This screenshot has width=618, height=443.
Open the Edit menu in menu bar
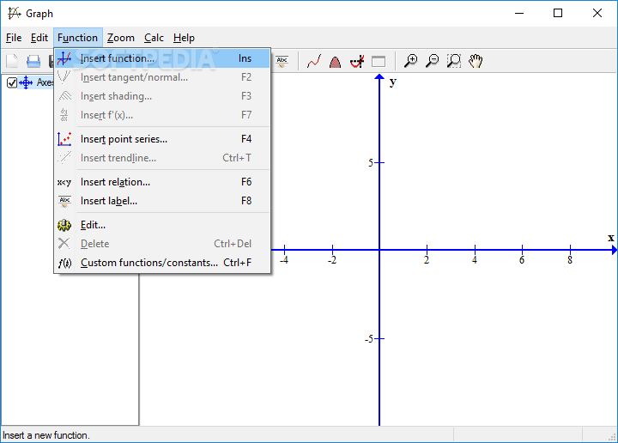(39, 38)
